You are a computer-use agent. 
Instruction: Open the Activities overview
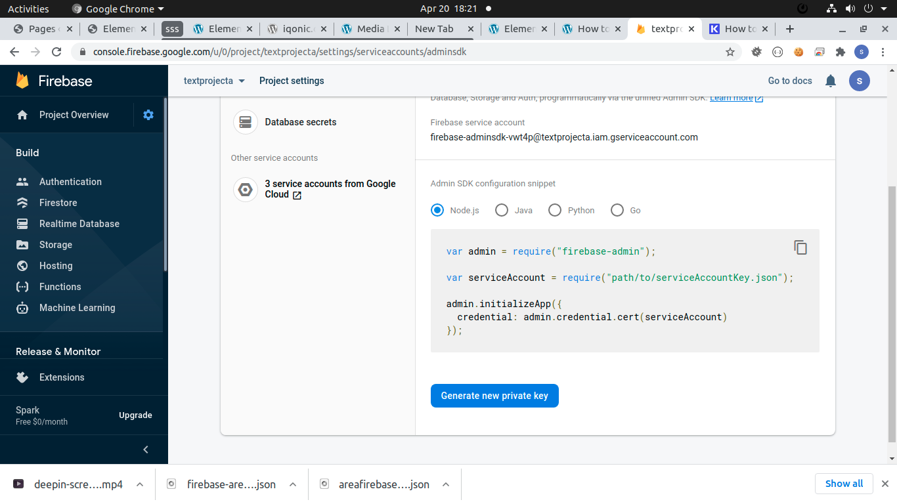point(28,9)
